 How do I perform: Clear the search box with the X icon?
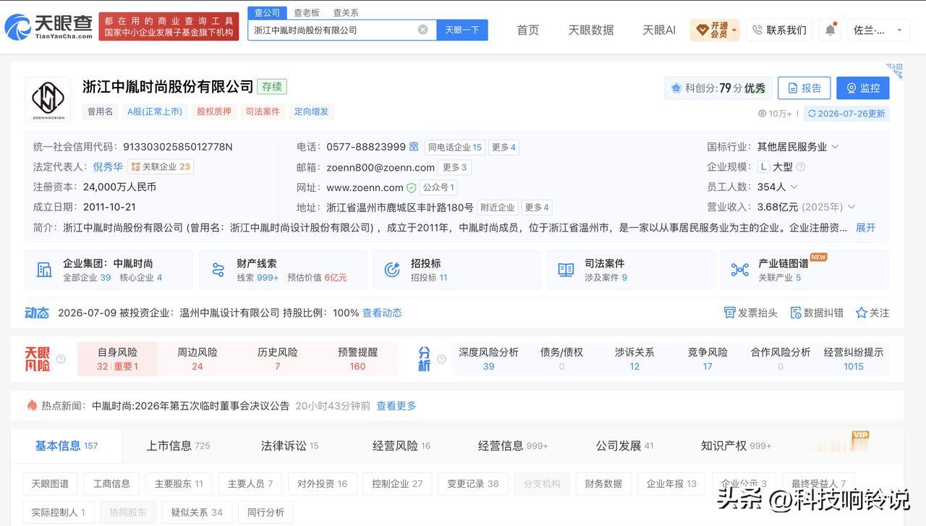point(422,30)
